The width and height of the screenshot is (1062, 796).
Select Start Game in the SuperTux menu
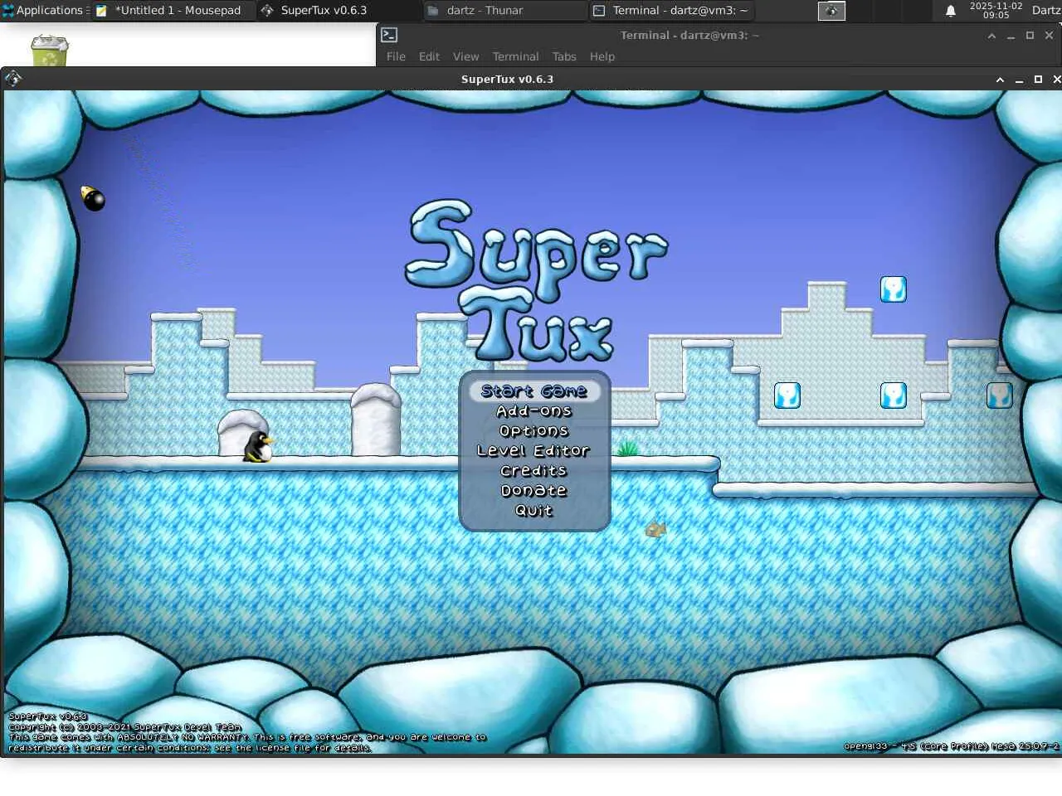pos(533,391)
